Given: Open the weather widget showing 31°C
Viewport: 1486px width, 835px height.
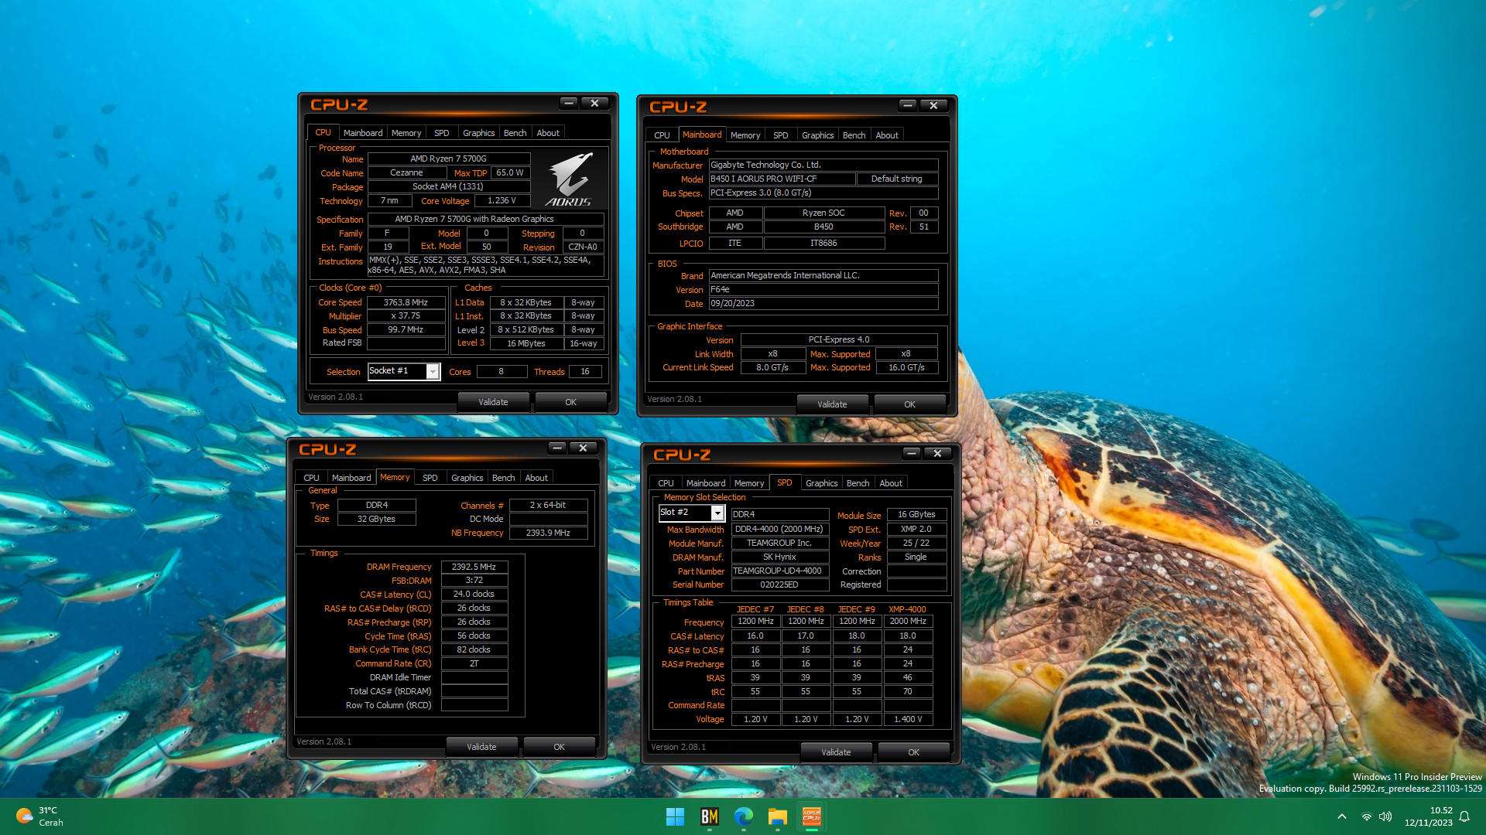Looking at the screenshot, I should click(40, 816).
